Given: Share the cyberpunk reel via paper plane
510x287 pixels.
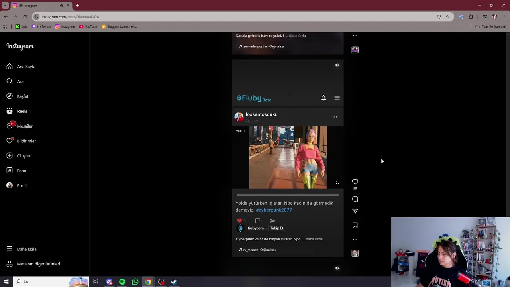Looking at the screenshot, I should point(355,211).
